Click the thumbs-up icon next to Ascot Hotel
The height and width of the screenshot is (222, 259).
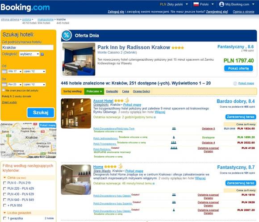tap(127, 100)
